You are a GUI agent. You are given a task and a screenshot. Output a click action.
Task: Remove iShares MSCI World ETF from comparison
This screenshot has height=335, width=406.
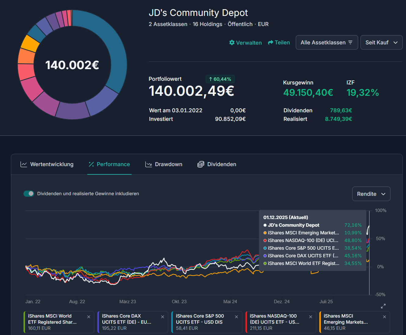coord(89,317)
